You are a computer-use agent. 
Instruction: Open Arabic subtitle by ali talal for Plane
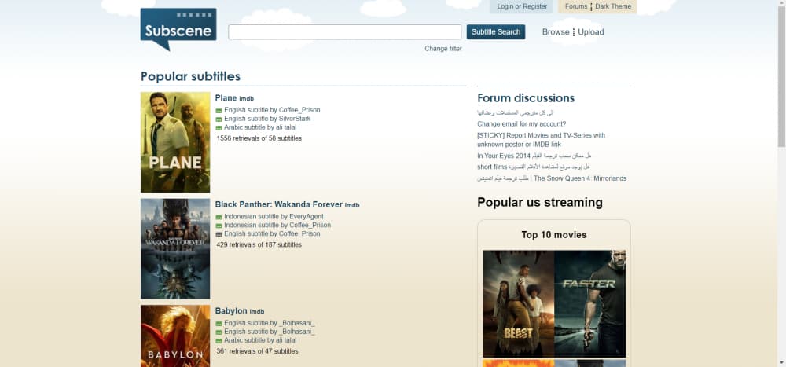click(260, 127)
